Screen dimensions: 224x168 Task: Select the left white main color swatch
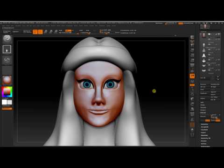(x=4, y=102)
